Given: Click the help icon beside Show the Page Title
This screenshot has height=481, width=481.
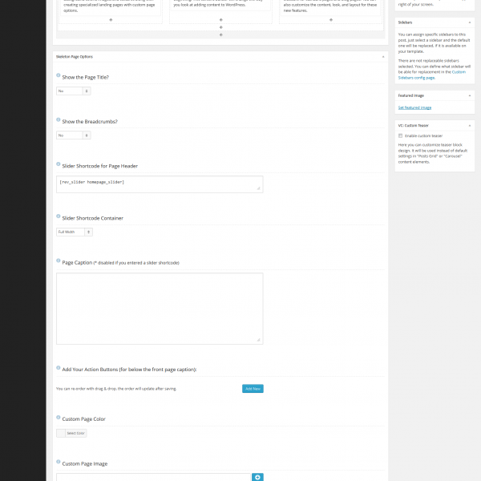Looking at the screenshot, I should [x=59, y=76].
